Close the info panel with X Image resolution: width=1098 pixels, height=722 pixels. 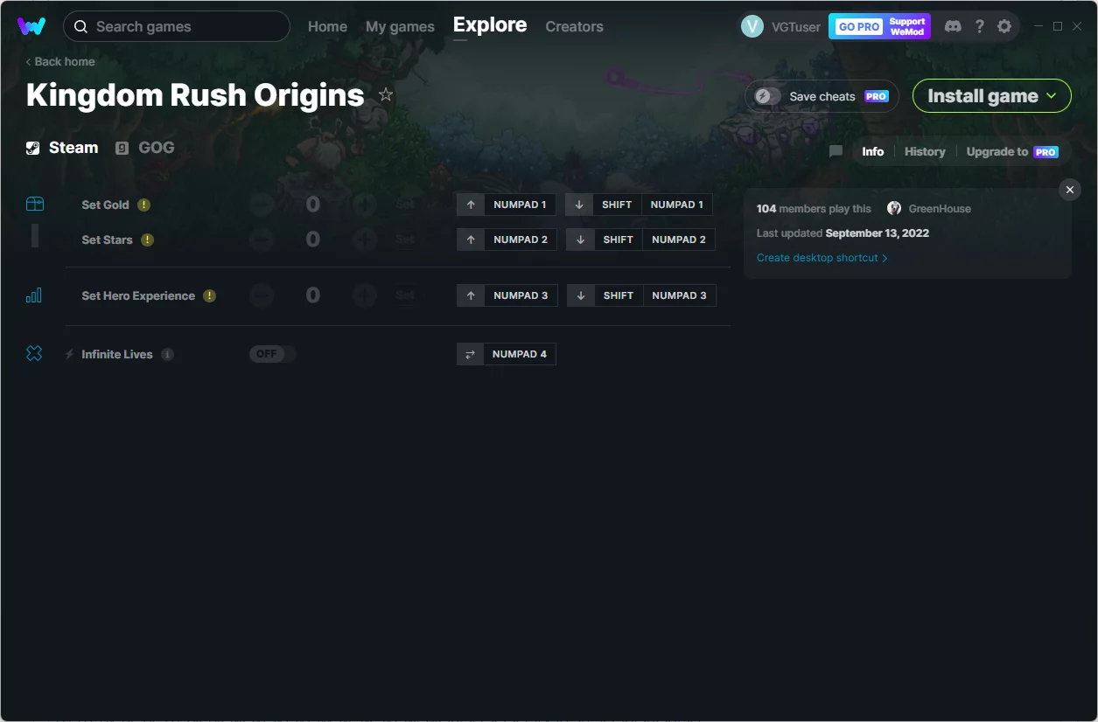(x=1069, y=190)
